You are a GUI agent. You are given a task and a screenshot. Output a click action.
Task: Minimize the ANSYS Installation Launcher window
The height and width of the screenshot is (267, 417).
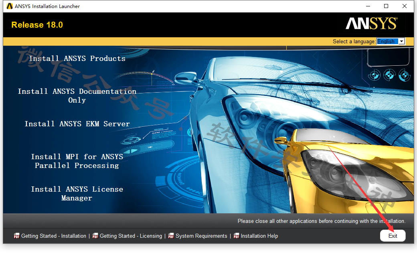click(x=368, y=6)
